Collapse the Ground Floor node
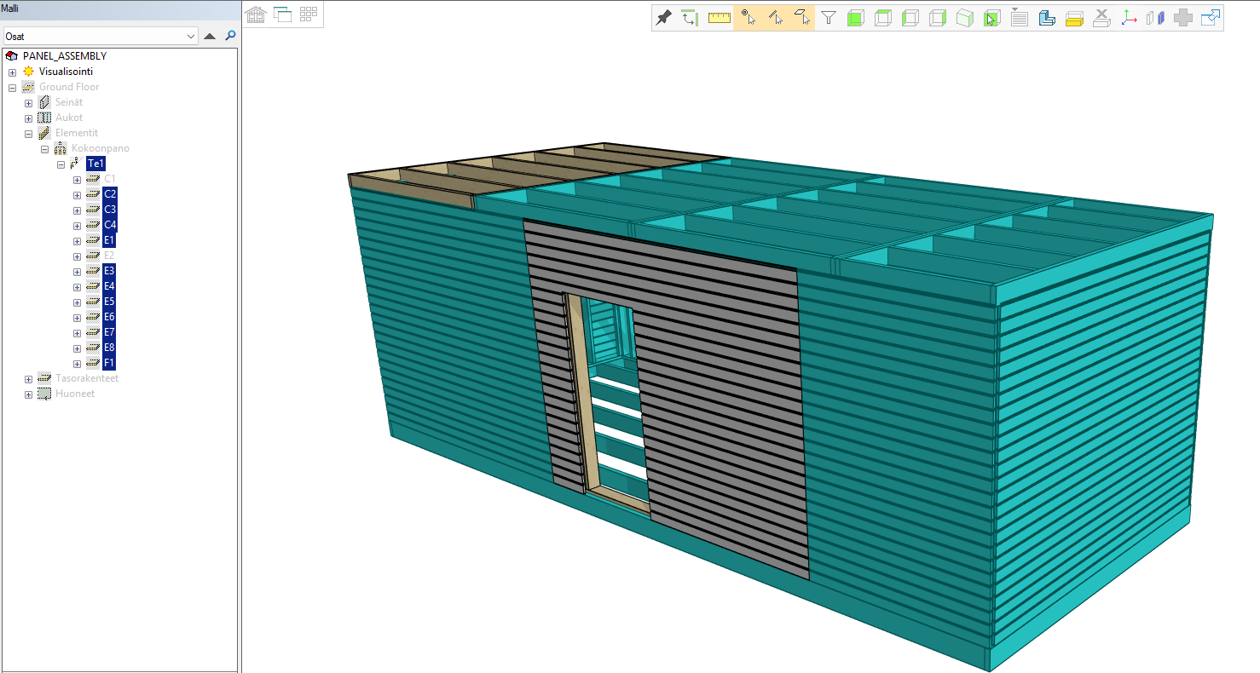Viewport: 1260px width, 673px height. pos(12,87)
